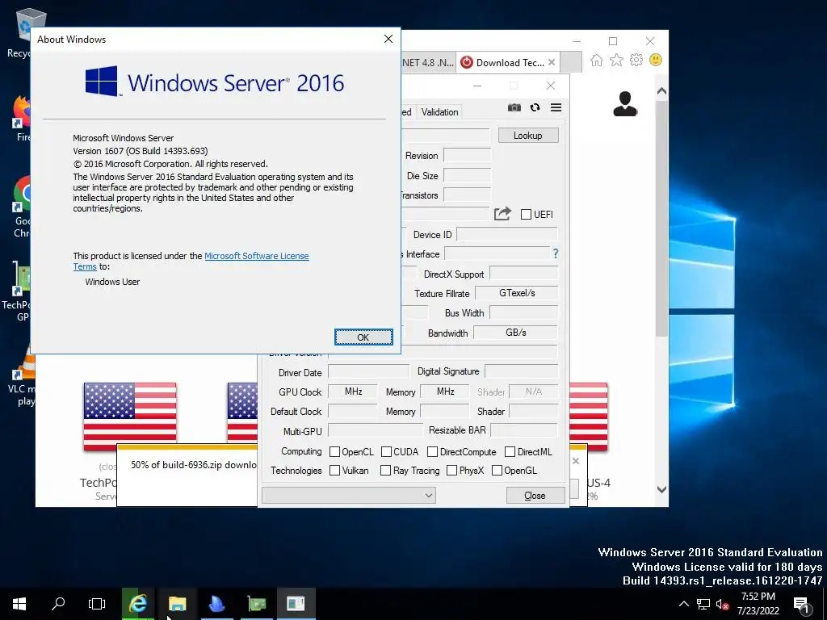The width and height of the screenshot is (827, 620).
Task: Open the taskbar clock and date
Action: [x=758, y=604]
